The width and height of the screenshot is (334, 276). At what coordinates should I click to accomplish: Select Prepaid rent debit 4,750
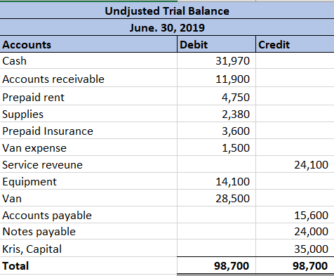point(216,96)
